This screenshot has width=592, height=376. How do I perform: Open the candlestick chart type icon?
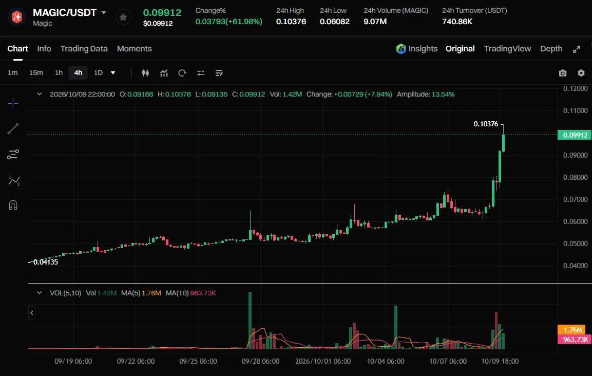pyautogui.click(x=145, y=73)
